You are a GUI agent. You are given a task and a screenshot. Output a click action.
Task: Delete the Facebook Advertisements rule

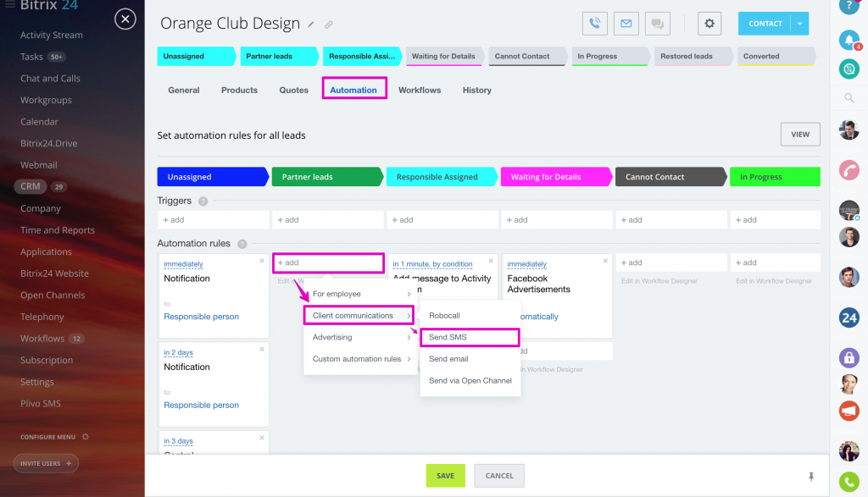coord(605,261)
